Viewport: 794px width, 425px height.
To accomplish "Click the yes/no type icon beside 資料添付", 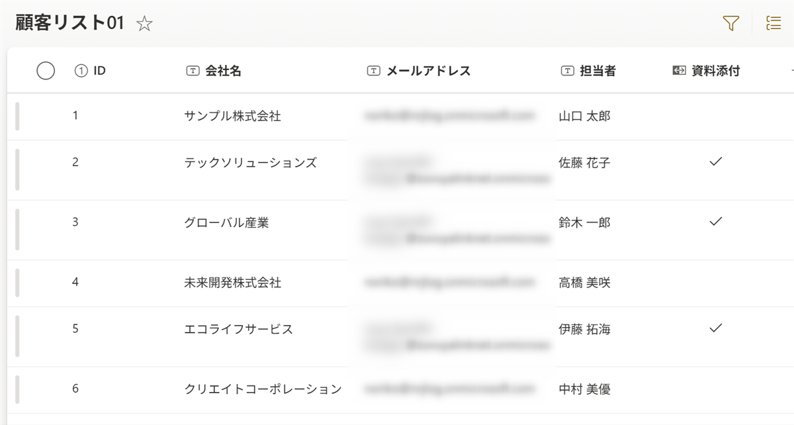I will (679, 71).
